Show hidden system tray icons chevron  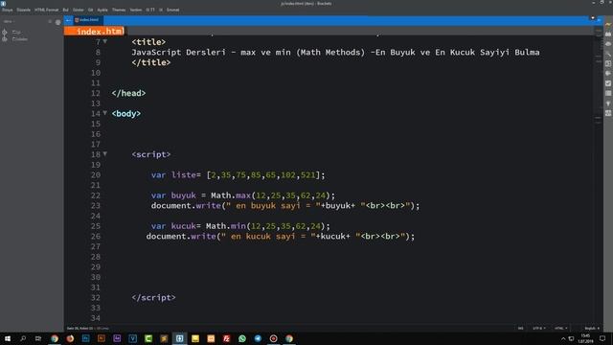(x=563, y=338)
